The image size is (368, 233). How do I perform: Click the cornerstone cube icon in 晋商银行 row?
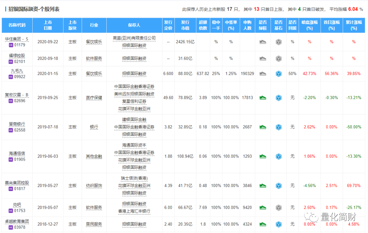click(x=279, y=127)
